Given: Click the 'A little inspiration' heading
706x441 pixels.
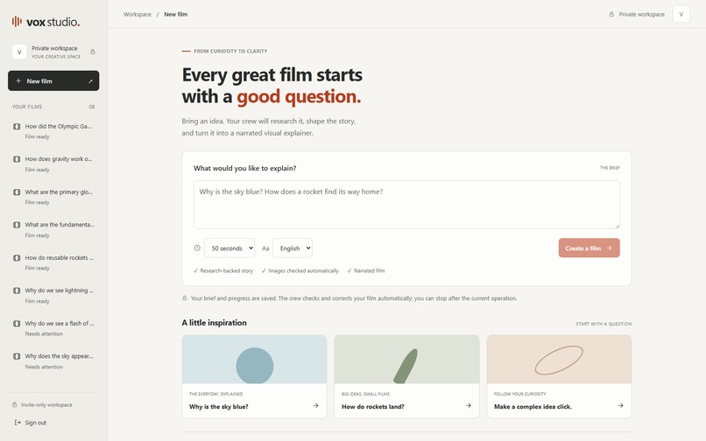Looking at the screenshot, I should (215, 323).
